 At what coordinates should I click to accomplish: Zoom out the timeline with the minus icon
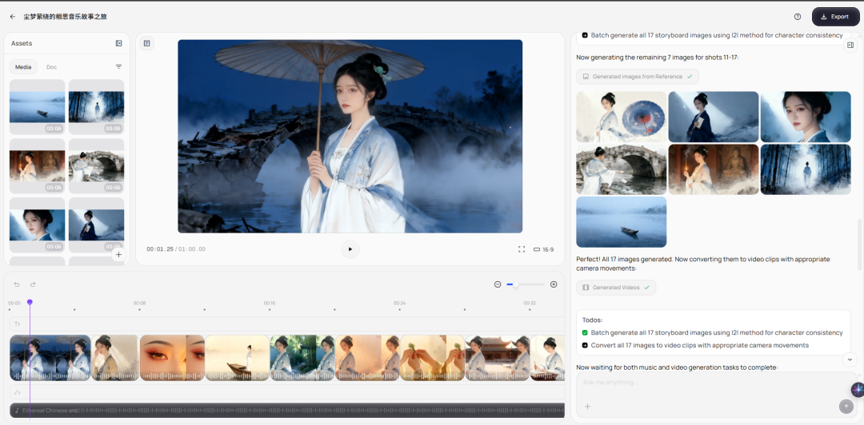pyautogui.click(x=498, y=284)
